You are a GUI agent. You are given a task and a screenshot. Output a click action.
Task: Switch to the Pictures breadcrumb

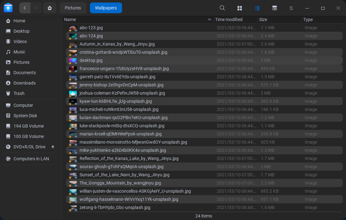pos(73,8)
